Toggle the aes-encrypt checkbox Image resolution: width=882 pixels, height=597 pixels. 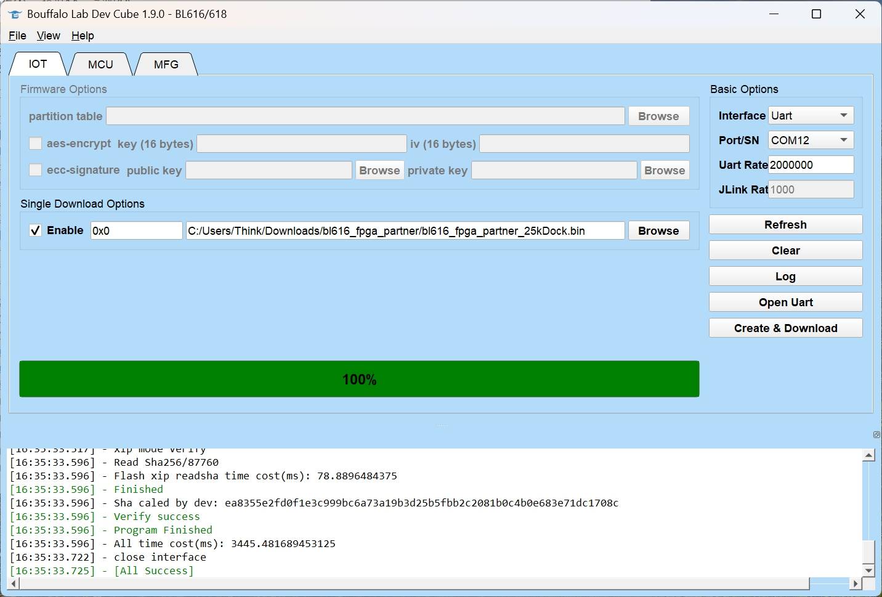click(x=36, y=144)
